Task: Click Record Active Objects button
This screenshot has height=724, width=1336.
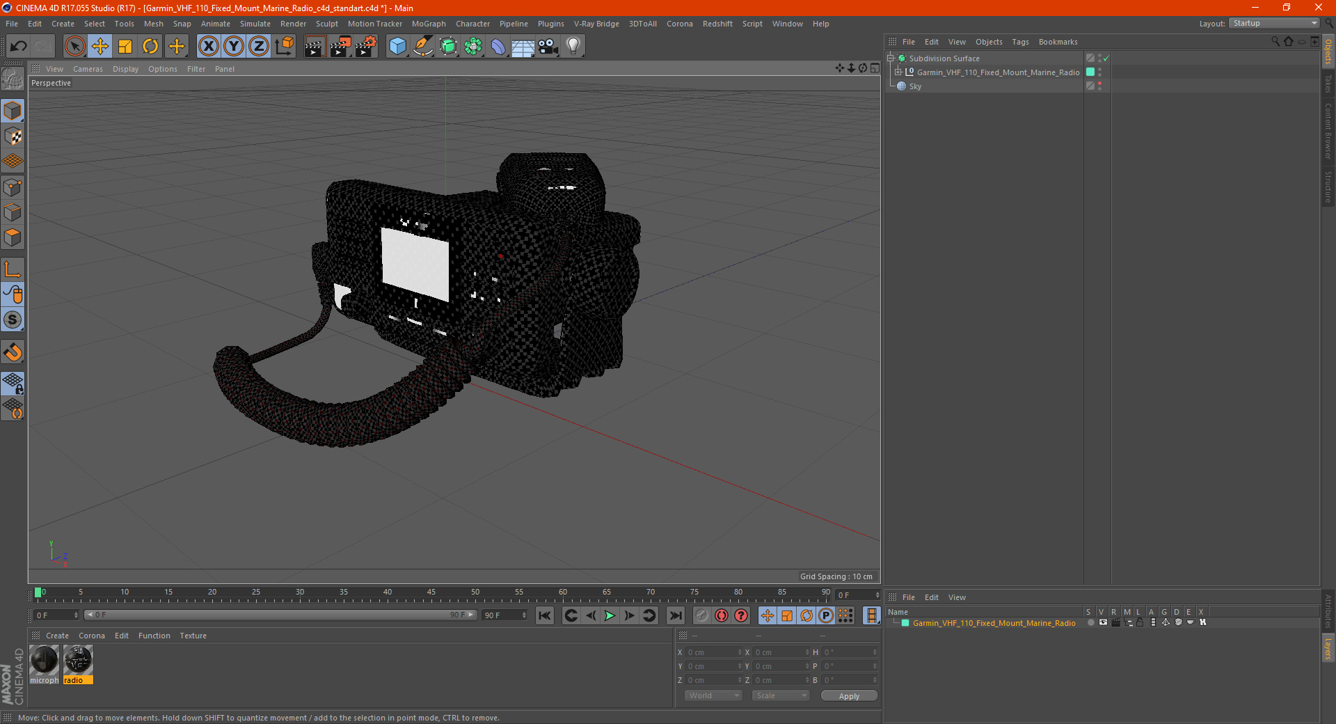Action: coord(702,615)
